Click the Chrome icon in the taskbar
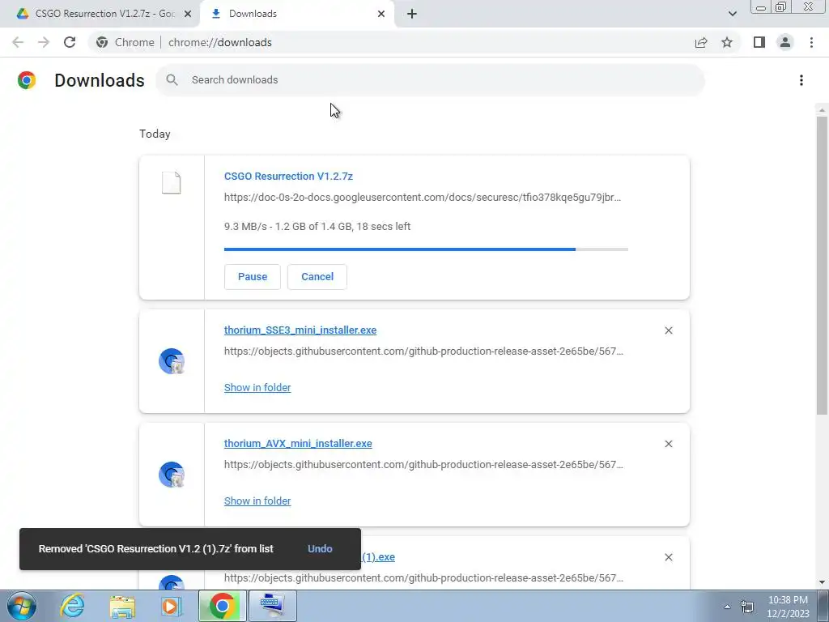 (x=223, y=606)
